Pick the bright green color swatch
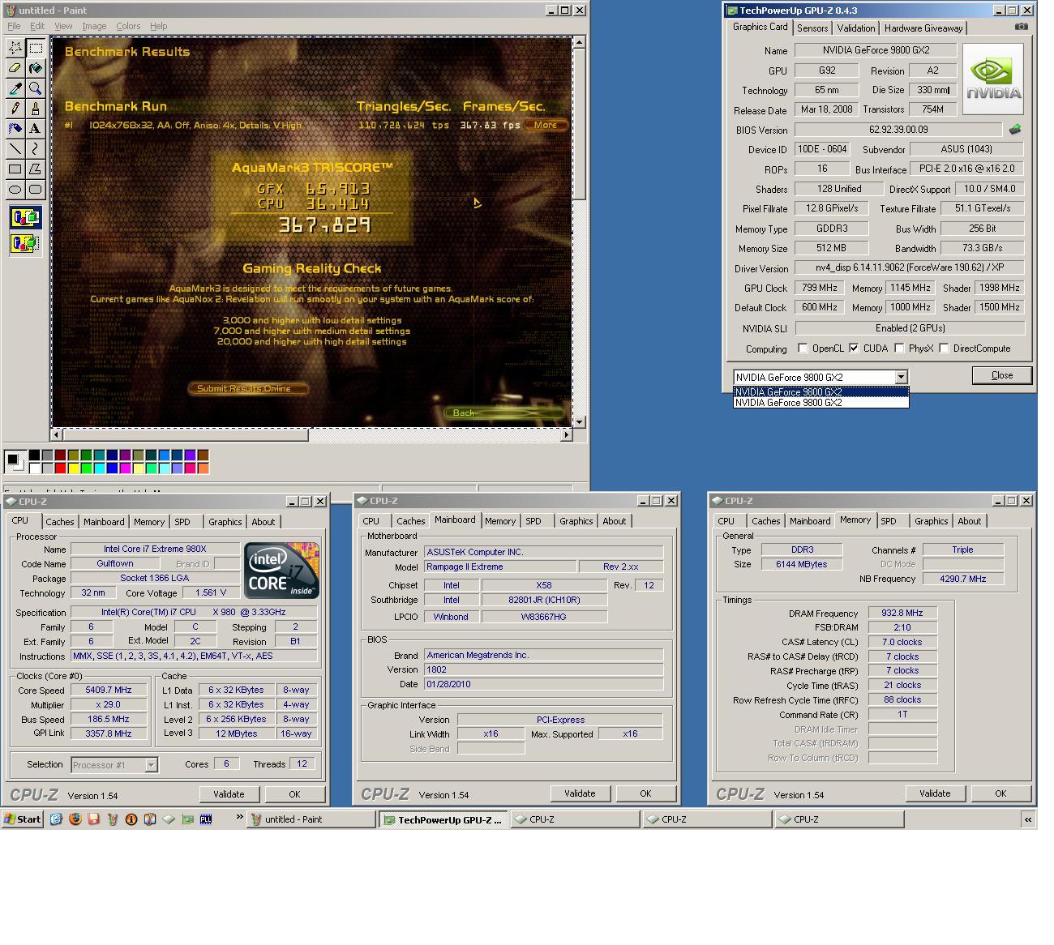Image resolution: width=1054 pixels, height=945 pixels. point(86,468)
